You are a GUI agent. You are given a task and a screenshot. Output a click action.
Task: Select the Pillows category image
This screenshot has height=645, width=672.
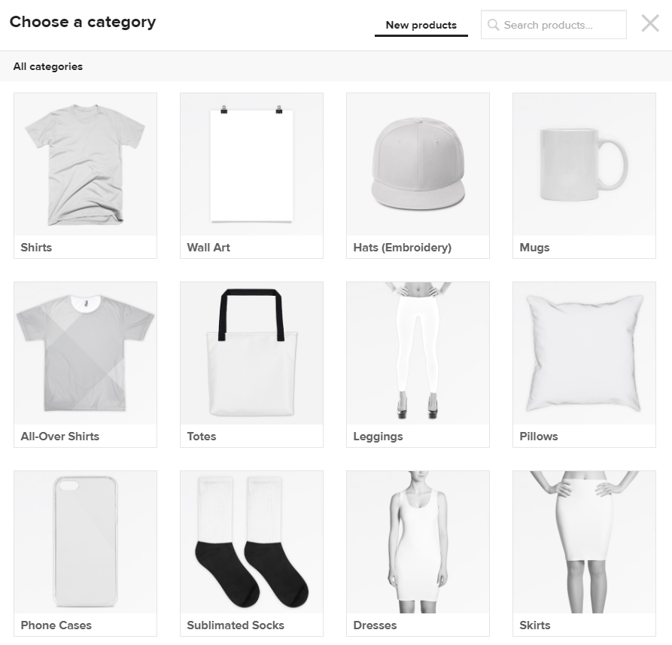584,353
